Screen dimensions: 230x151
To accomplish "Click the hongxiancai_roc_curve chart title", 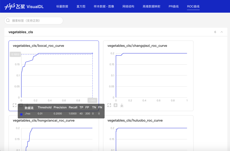I will 44,121.
